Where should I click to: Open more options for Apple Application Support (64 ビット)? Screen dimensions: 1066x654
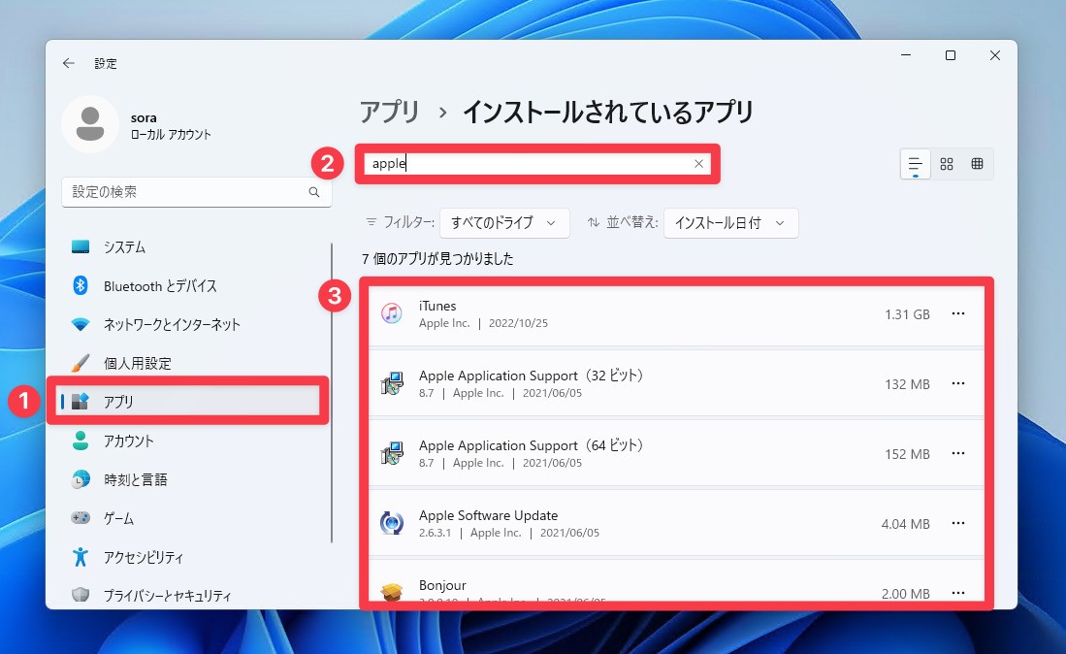pyautogui.click(x=958, y=454)
